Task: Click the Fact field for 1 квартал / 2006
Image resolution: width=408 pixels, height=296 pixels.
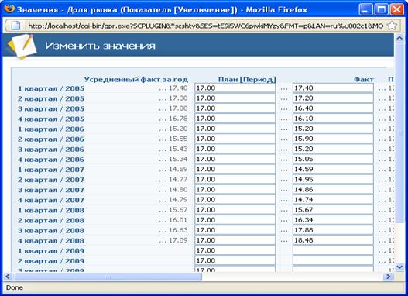Action: pyautogui.click(x=333, y=129)
